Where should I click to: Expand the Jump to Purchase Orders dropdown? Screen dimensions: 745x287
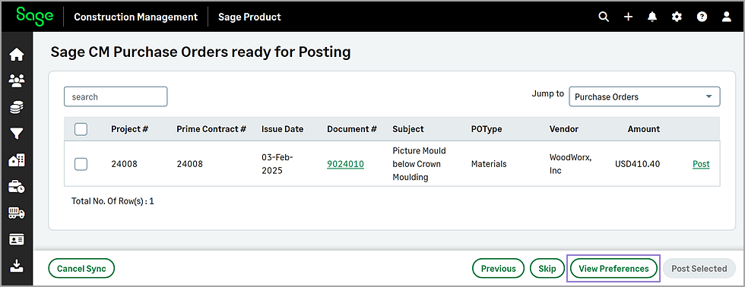click(x=645, y=96)
